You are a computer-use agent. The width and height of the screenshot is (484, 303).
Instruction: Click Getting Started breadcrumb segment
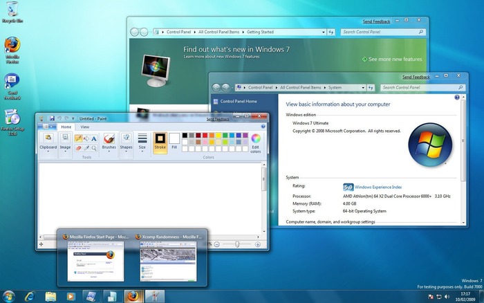[260, 32]
